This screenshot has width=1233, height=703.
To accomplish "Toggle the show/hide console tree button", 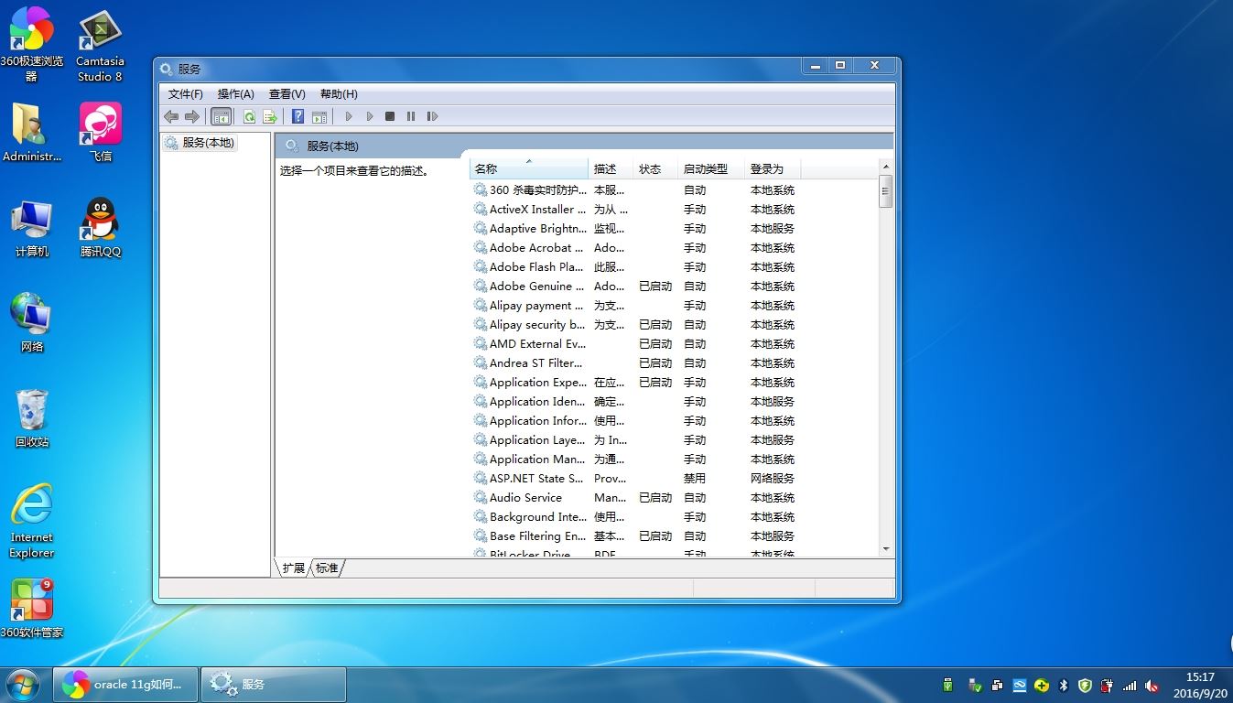I will click(x=221, y=116).
